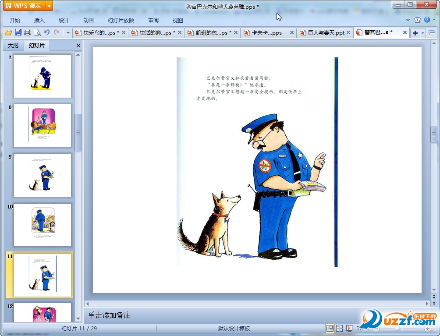Open a file with the folder icon
The width and height of the screenshot is (440, 336).
(x=8, y=32)
